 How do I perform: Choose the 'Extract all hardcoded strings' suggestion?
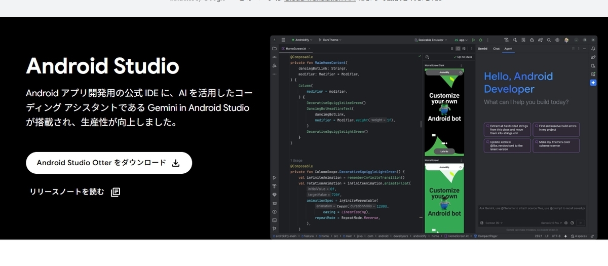[x=507, y=129]
